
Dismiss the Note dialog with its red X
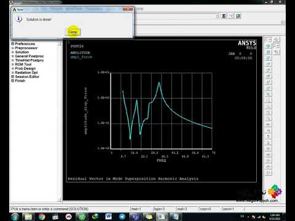[x=128, y=9]
